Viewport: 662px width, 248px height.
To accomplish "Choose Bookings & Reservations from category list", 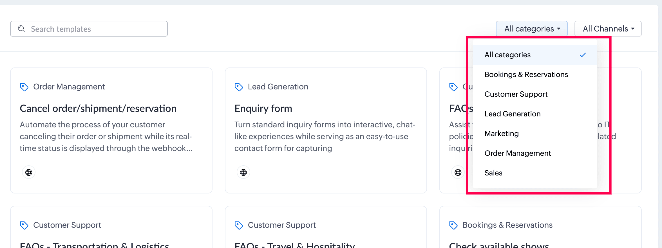I will point(535,75).
